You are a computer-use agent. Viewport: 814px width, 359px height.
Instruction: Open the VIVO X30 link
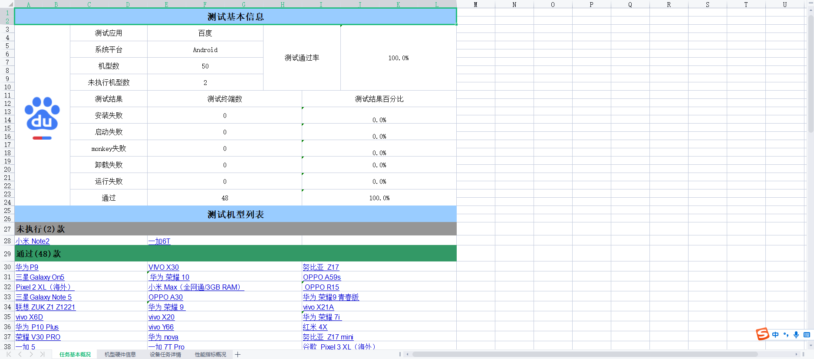tap(164, 267)
